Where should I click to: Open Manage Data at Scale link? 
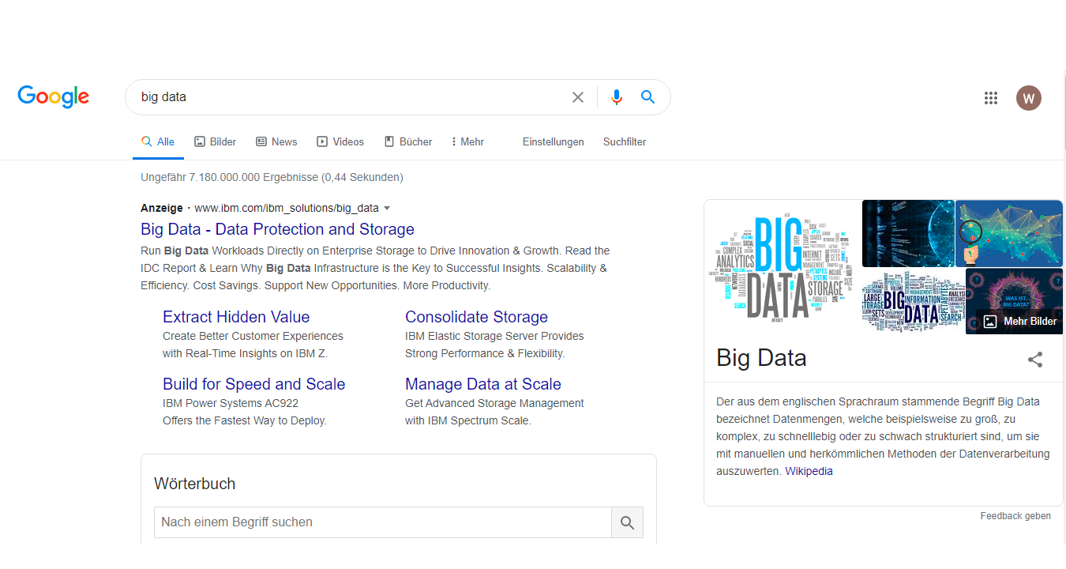(x=483, y=384)
